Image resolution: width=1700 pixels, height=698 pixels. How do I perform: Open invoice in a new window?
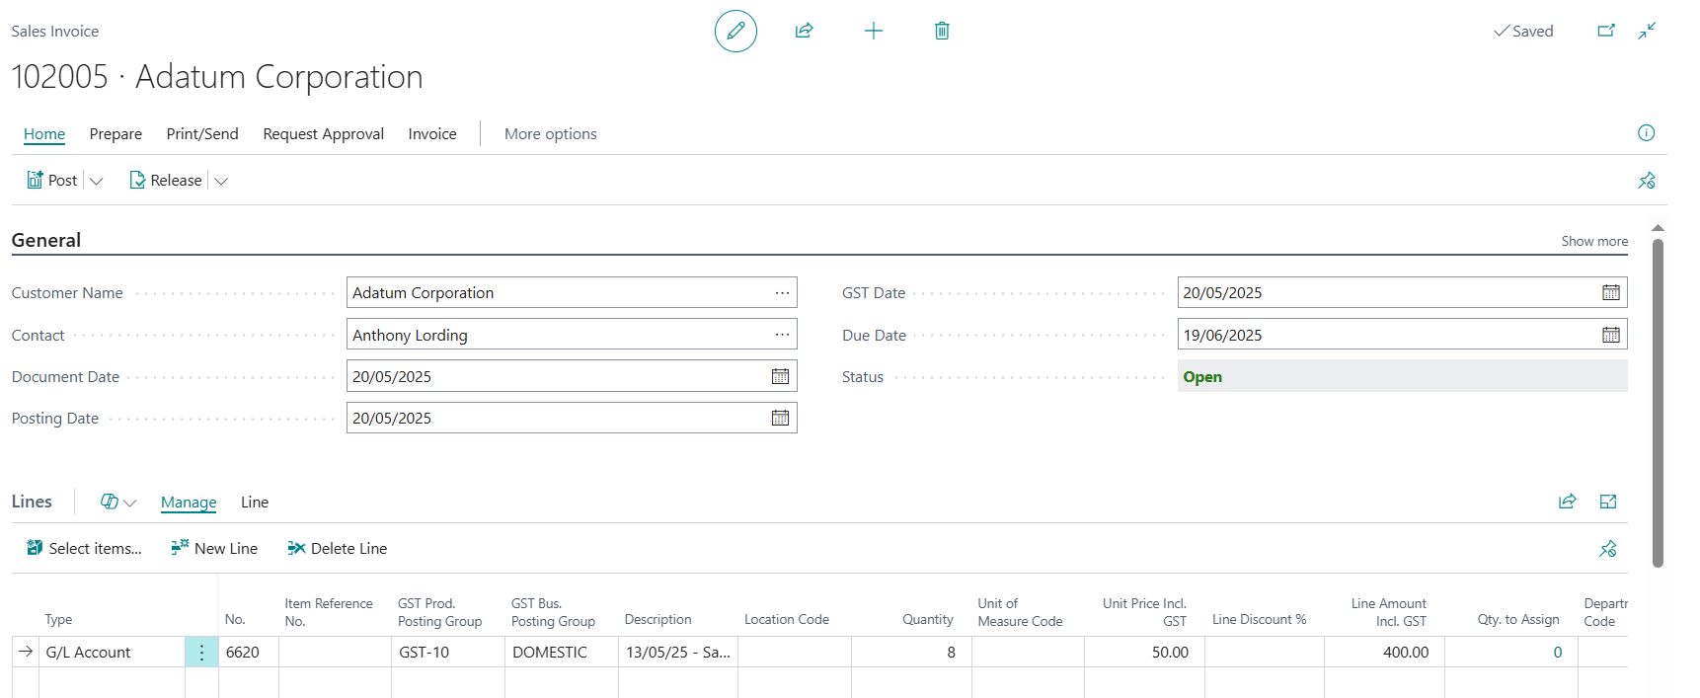[1606, 31]
